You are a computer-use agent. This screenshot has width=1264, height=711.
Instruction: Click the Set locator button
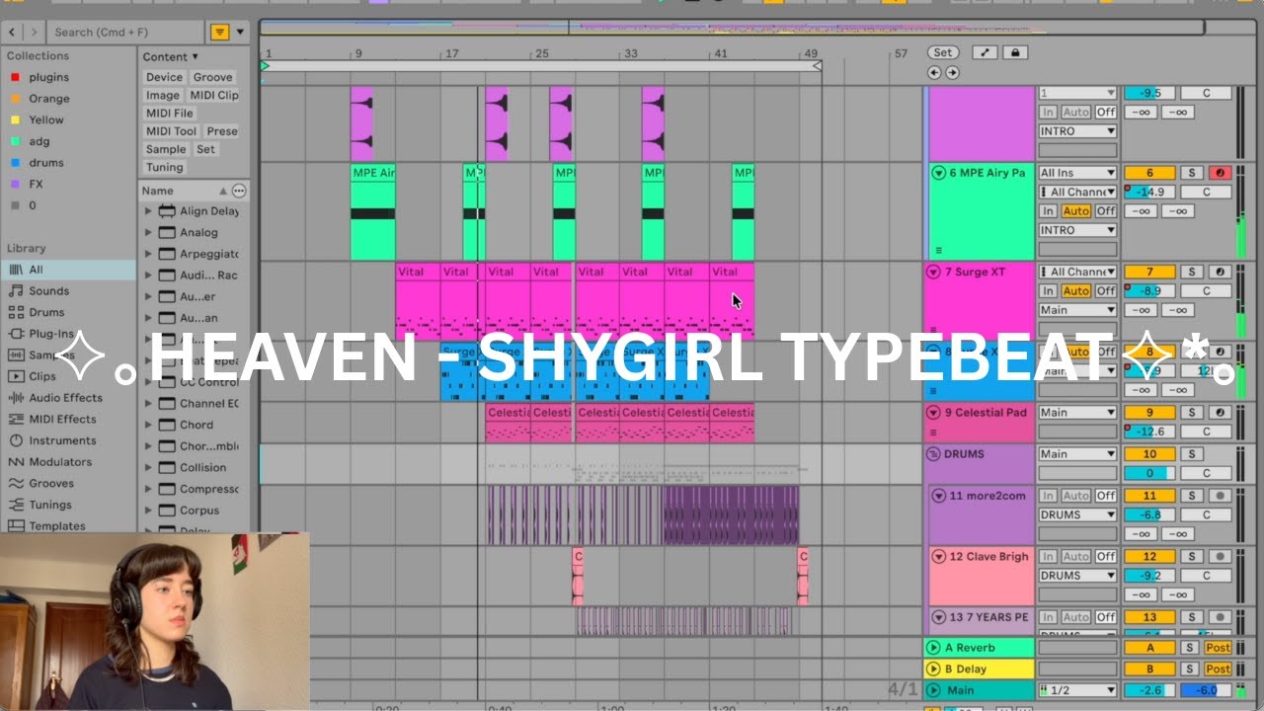[x=943, y=52]
